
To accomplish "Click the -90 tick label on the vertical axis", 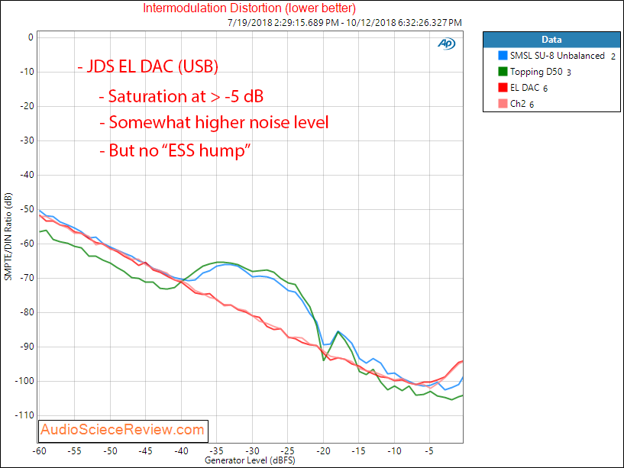I will pyautogui.click(x=27, y=347).
